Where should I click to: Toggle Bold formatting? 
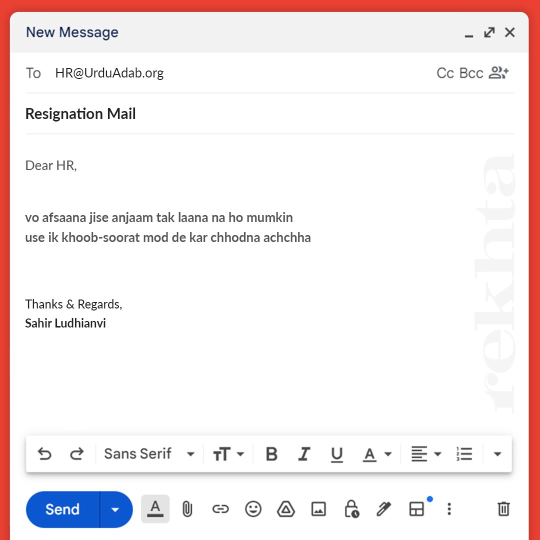[x=271, y=454]
